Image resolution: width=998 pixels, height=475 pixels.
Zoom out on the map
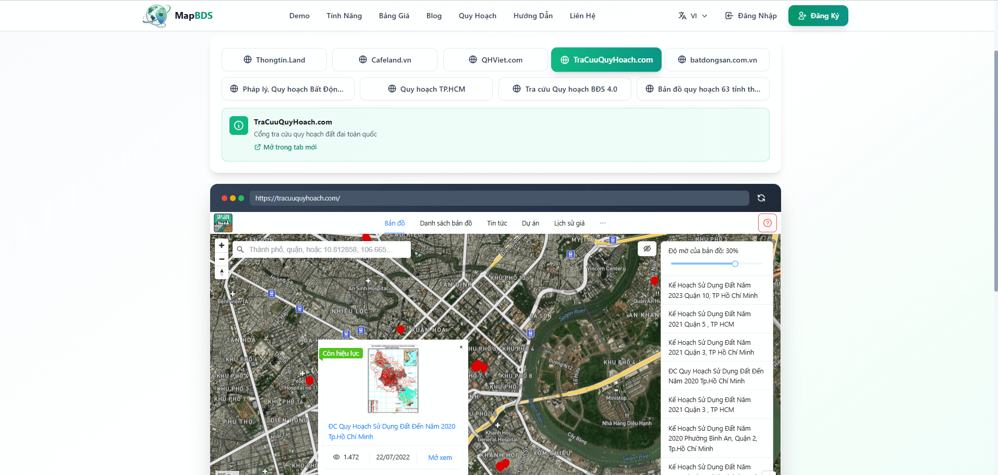pyautogui.click(x=222, y=259)
